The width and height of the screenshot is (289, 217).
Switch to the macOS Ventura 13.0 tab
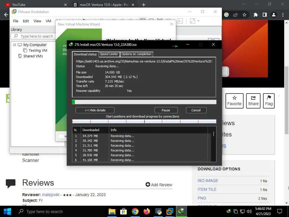104,5
